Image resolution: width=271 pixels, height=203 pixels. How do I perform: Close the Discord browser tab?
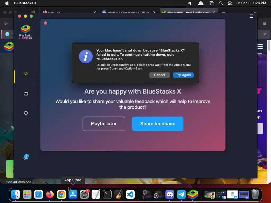pyautogui.click(x=154, y=12)
